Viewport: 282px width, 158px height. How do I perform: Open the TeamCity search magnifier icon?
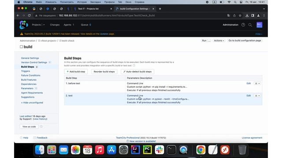250,25
